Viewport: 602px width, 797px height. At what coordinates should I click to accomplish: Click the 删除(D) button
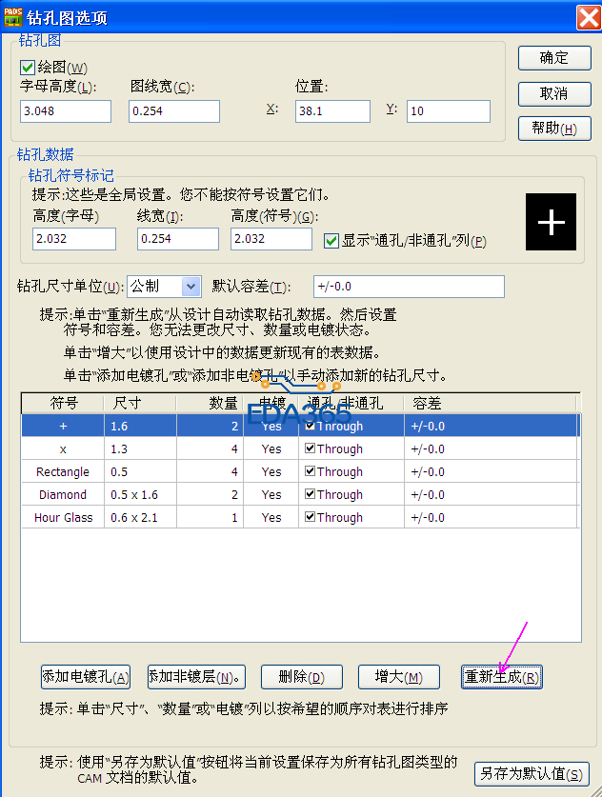pyautogui.click(x=302, y=677)
